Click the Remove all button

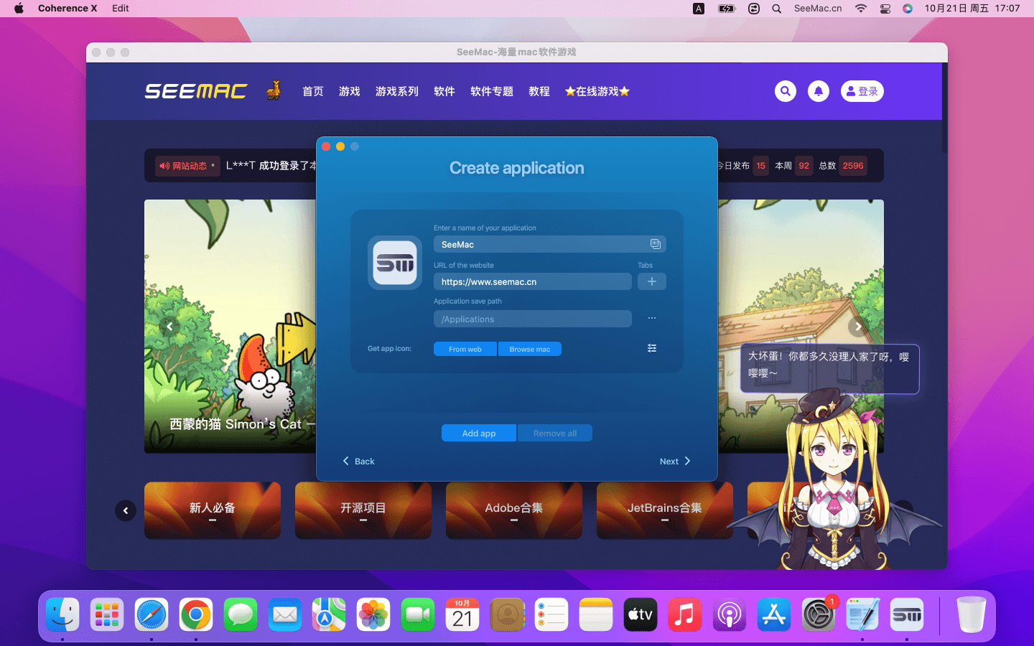click(555, 433)
